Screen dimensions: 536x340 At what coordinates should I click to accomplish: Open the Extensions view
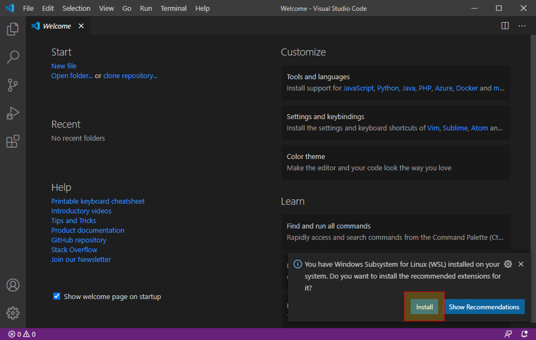tap(13, 141)
